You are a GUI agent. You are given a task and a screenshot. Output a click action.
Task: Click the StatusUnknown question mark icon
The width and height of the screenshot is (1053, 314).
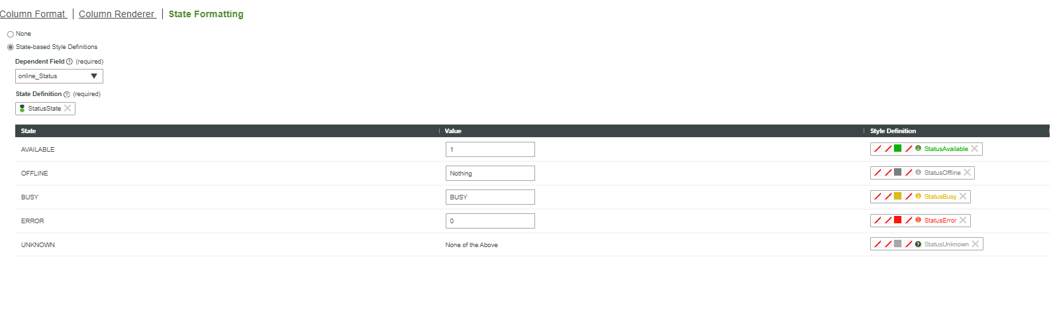coord(918,244)
